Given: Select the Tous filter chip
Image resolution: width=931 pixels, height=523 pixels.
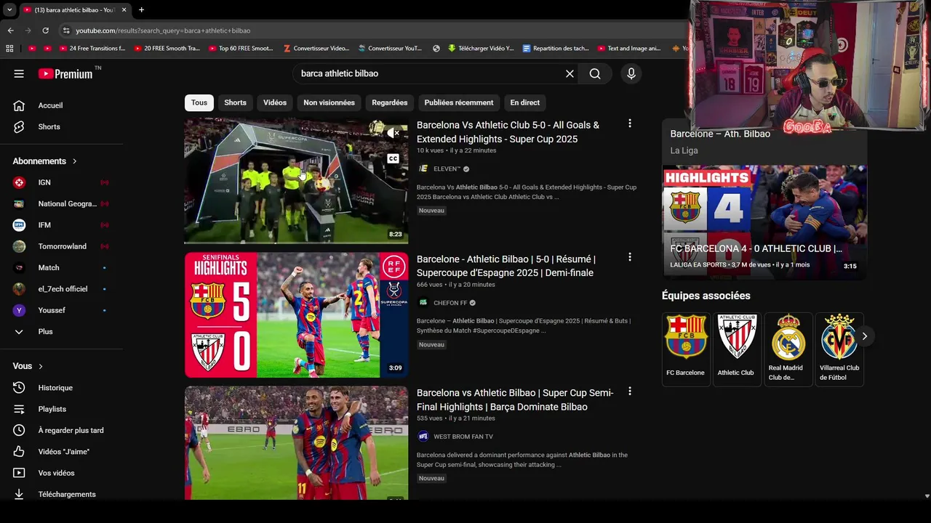Looking at the screenshot, I should point(199,102).
